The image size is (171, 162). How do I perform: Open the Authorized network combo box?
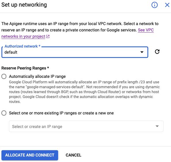pos(75,52)
